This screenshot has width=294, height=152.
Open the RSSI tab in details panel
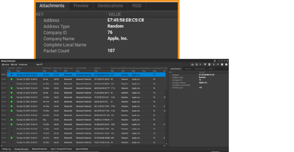211,69
